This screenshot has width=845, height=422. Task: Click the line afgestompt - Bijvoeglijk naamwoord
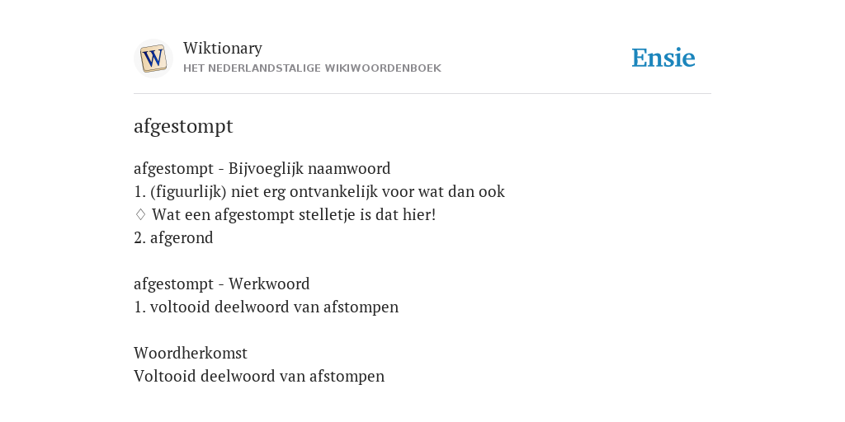pyautogui.click(x=262, y=169)
